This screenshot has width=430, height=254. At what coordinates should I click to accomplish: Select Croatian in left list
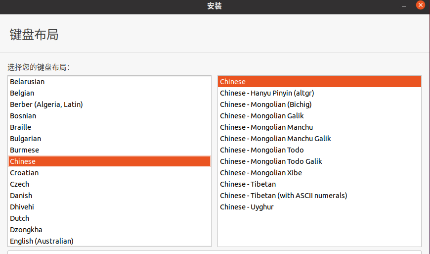click(109, 173)
